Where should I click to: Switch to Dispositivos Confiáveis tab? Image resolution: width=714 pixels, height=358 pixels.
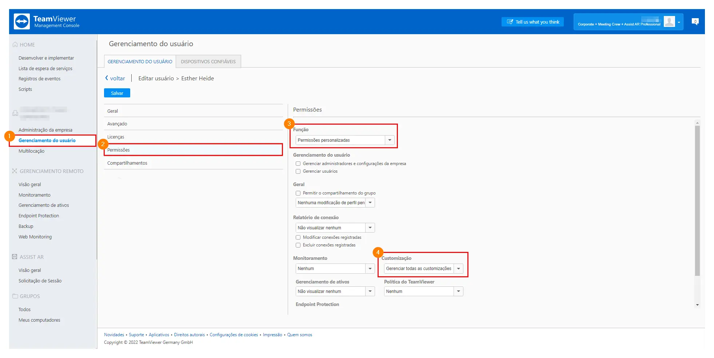click(208, 61)
